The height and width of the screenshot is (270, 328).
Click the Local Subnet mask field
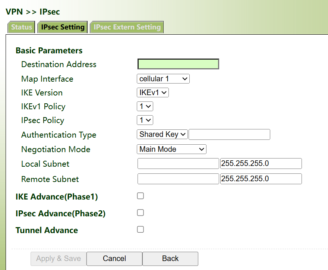261,164
